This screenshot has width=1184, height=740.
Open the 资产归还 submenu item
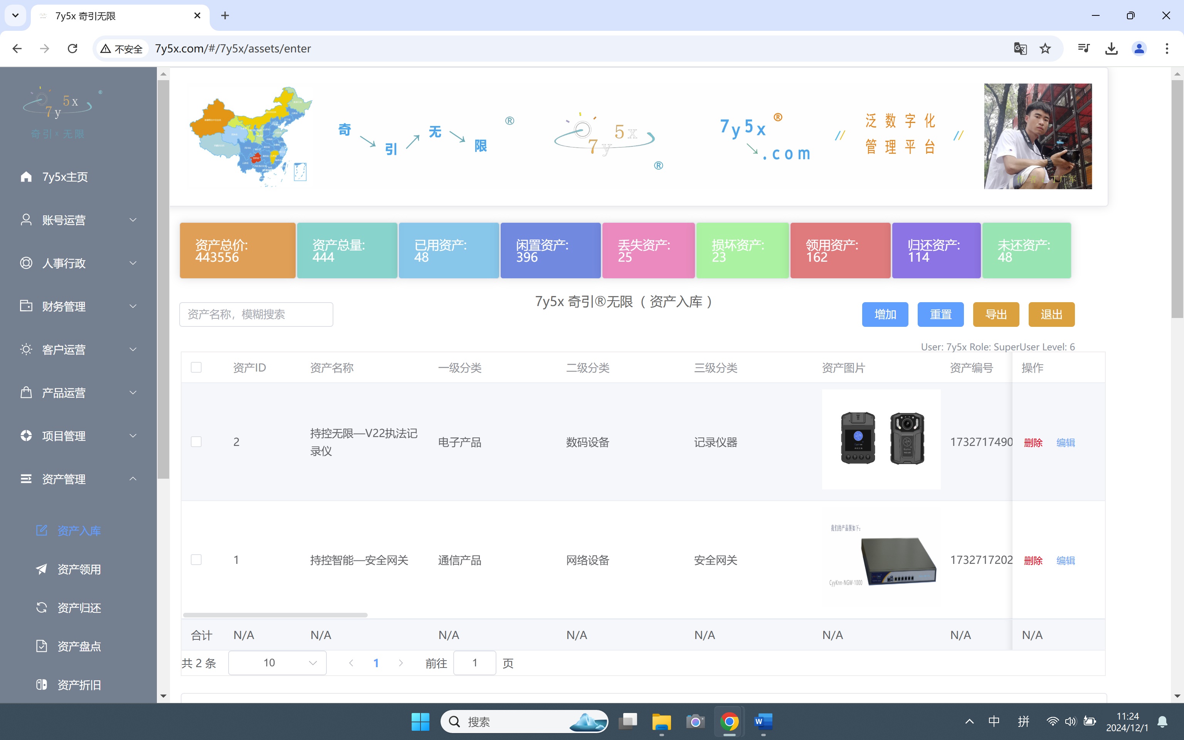[79, 608]
